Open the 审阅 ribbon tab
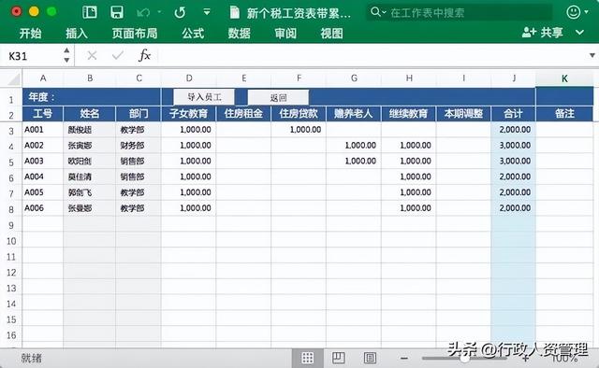This screenshot has height=368, width=599. pyautogui.click(x=285, y=34)
